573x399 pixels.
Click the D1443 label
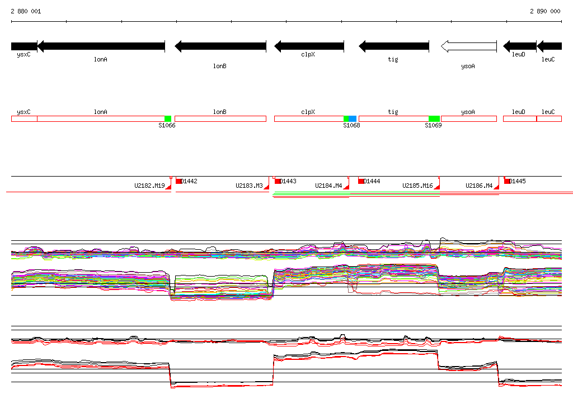pyautogui.click(x=288, y=181)
